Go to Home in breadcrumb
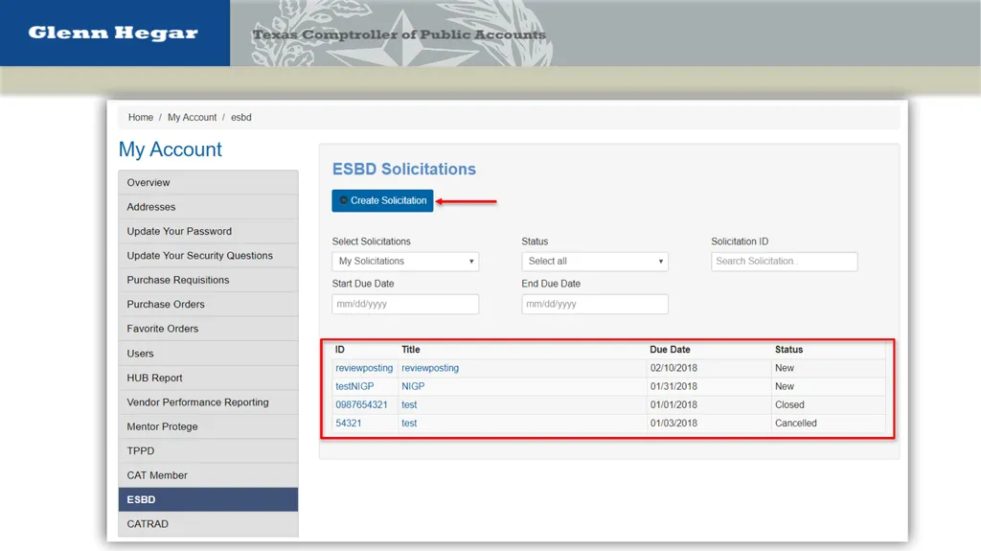This screenshot has height=551, width=981. pos(141,117)
